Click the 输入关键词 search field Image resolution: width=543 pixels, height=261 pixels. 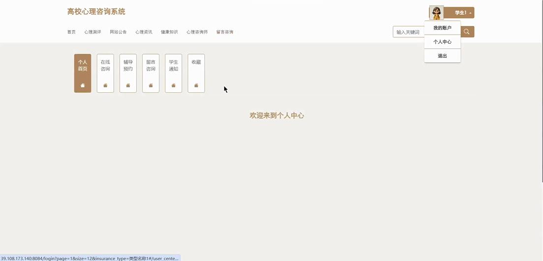(408, 32)
